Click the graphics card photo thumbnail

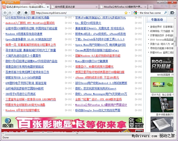point(162,105)
